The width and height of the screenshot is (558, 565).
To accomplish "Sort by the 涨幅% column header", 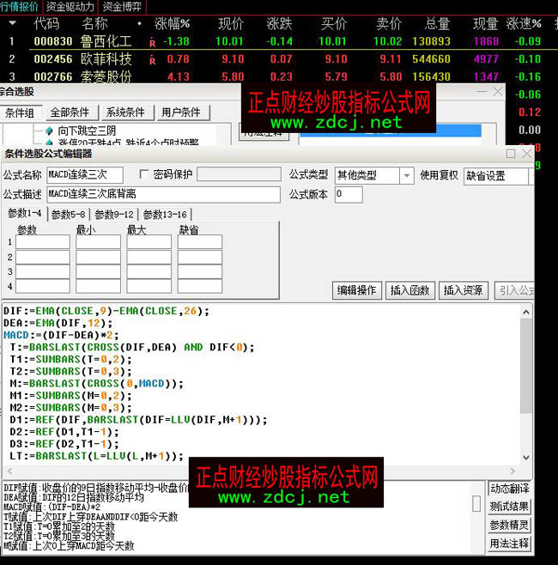I will click(x=172, y=23).
